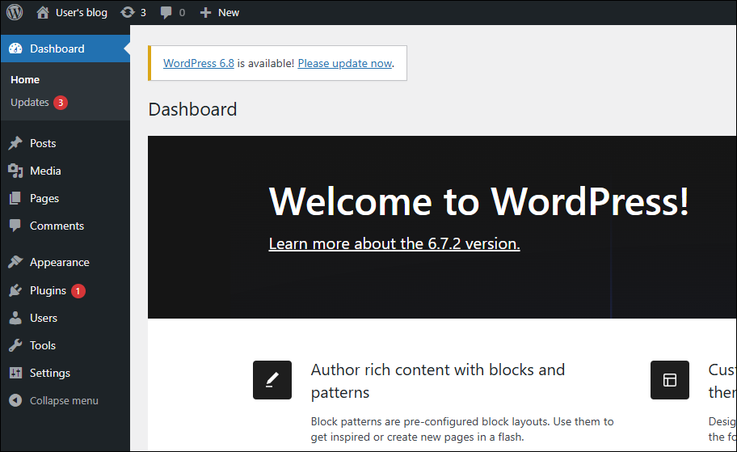The width and height of the screenshot is (737, 452).
Task: Open the Users menu label
Action: click(44, 318)
